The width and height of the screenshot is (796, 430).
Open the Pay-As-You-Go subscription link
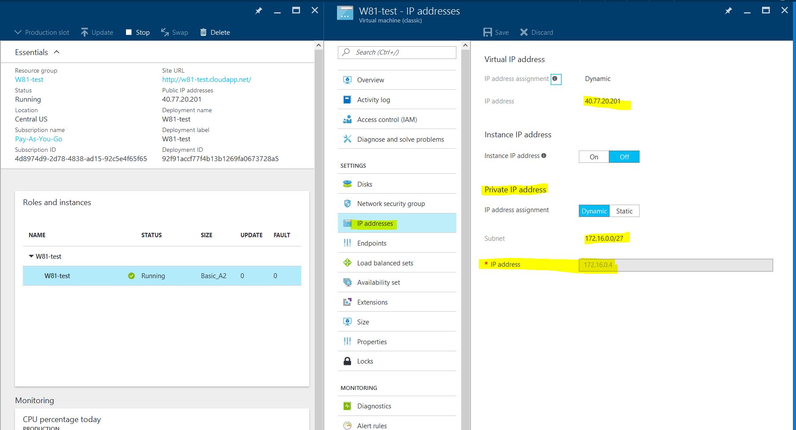coord(38,139)
